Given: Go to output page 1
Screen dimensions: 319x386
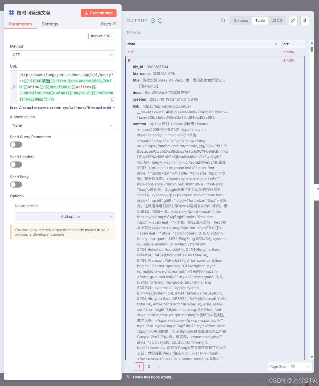Looking at the screenshot, I should (139, 367).
